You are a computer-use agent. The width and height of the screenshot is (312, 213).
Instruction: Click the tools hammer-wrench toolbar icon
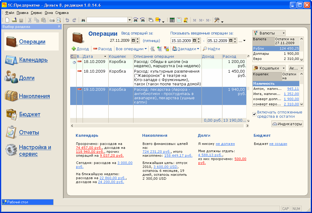coord(217,20)
